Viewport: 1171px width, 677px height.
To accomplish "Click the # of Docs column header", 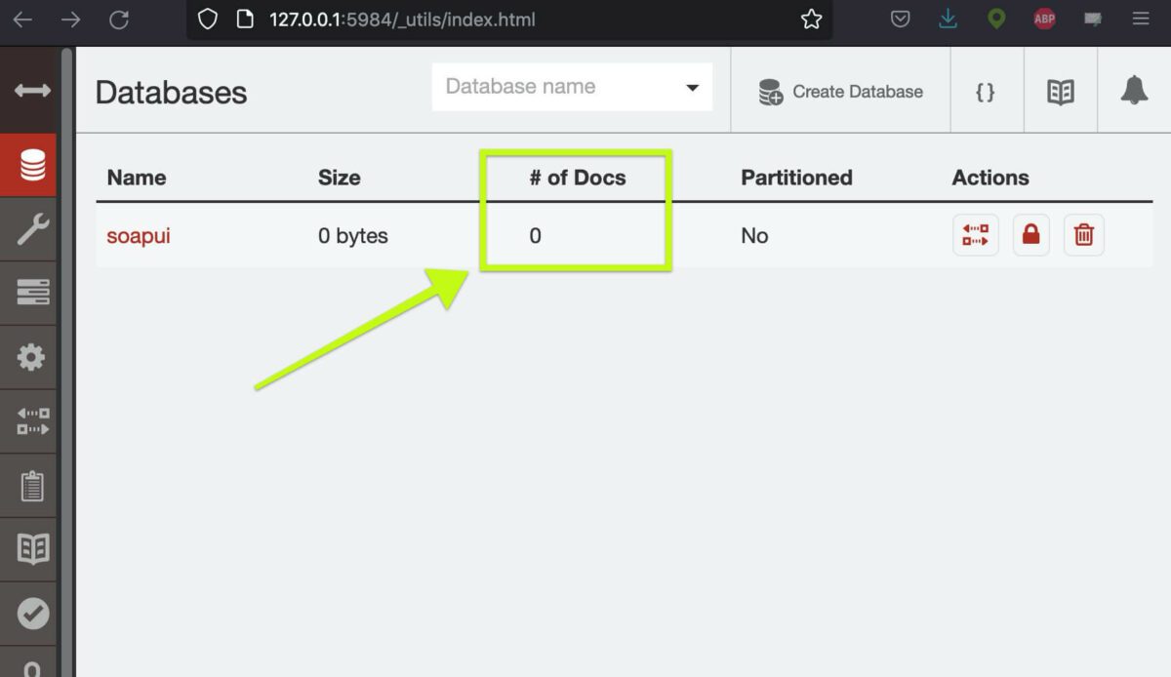I will pyautogui.click(x=578, y=178).
